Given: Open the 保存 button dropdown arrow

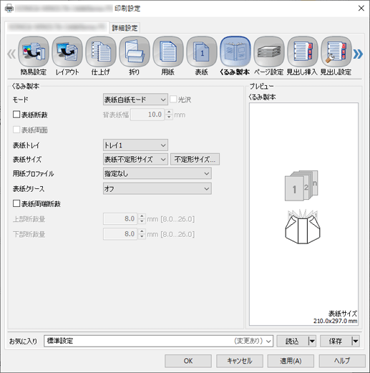Looking at the screenshot, I should [355, 341].
